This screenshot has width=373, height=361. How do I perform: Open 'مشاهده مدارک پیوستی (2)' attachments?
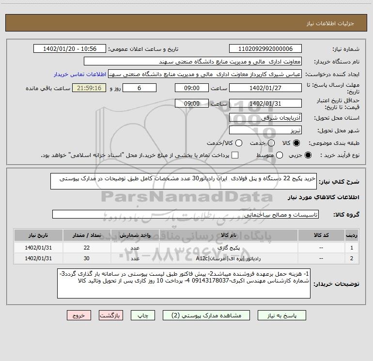tap(206, 315)
